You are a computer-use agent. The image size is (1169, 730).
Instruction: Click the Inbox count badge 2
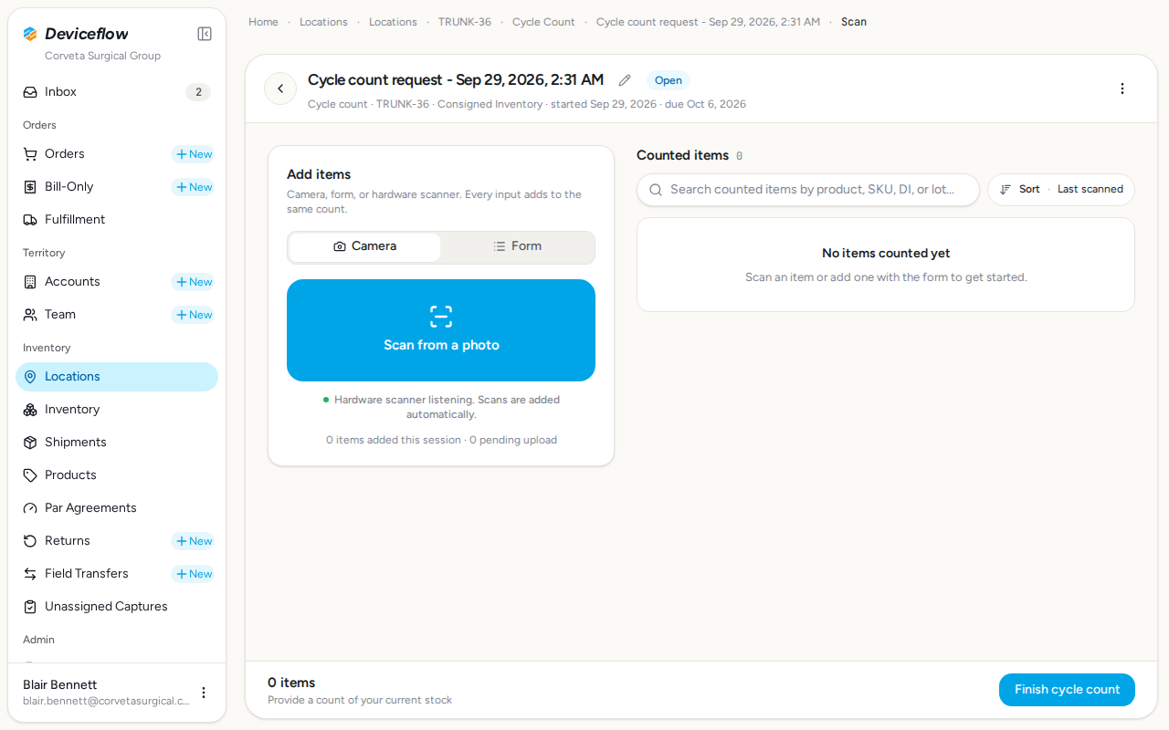click(x=198, y=92)
